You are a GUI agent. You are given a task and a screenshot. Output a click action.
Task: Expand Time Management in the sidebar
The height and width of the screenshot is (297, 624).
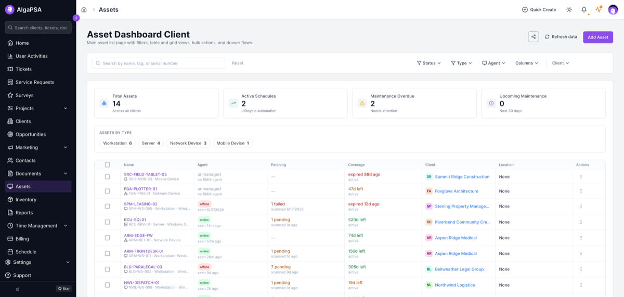38,226
